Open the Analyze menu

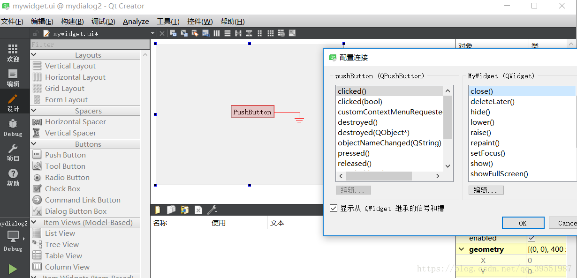tap(136, 21)
